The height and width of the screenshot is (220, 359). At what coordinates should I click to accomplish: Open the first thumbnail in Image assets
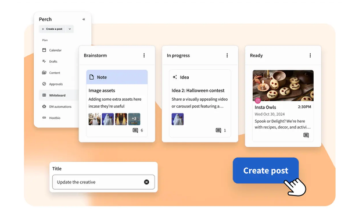(95, 119)
